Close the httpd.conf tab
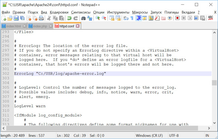The height and width of the screenshot is (139, 218). tap(78, 26)
